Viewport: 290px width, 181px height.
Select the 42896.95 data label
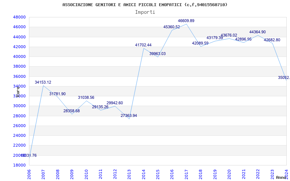pyautogui.click(x=243, y=39)
